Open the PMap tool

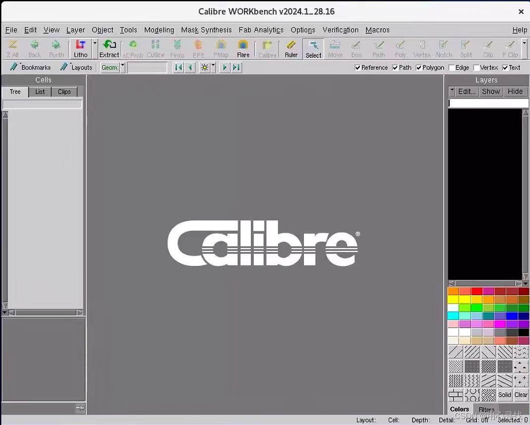pyautogui.click(x=221, y=49)
